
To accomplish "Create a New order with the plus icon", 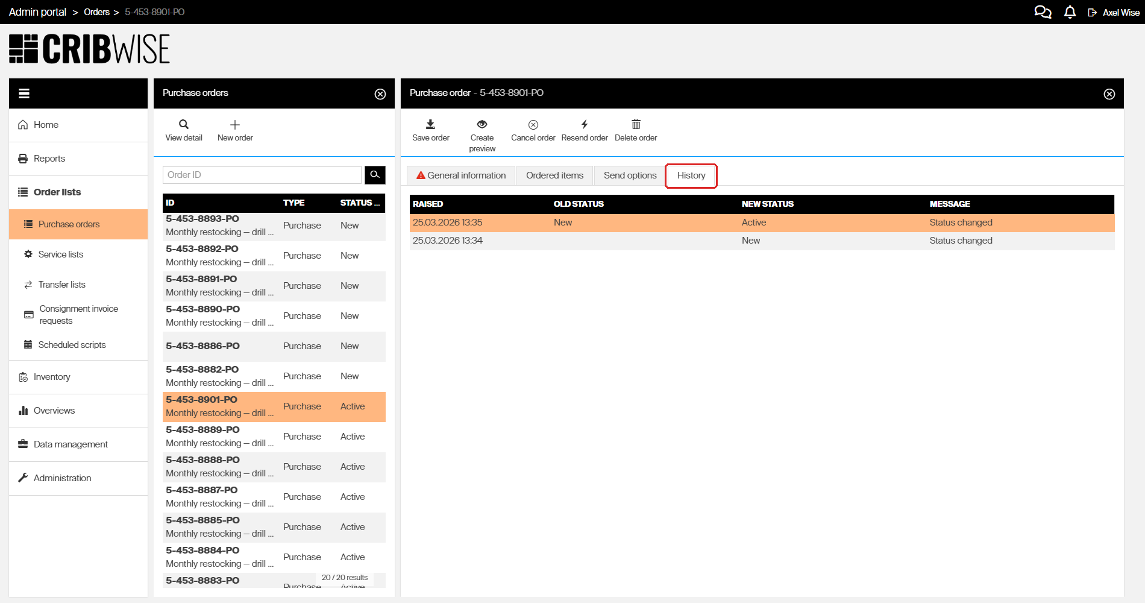I will (235, 129).
